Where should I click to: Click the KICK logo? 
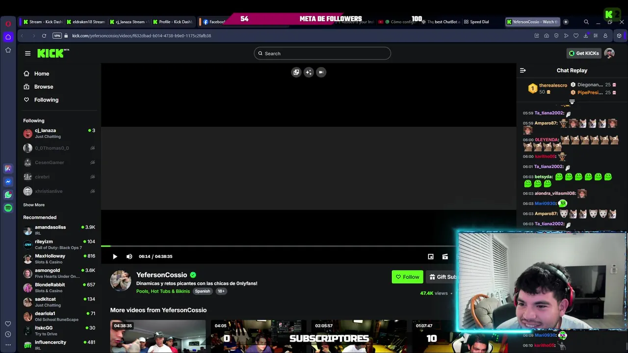53,53
